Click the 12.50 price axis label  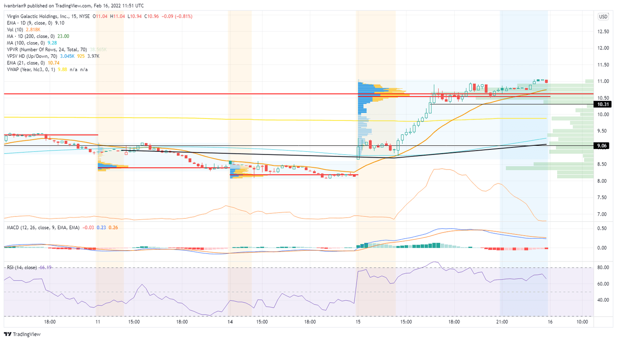[x=603, y=32]
